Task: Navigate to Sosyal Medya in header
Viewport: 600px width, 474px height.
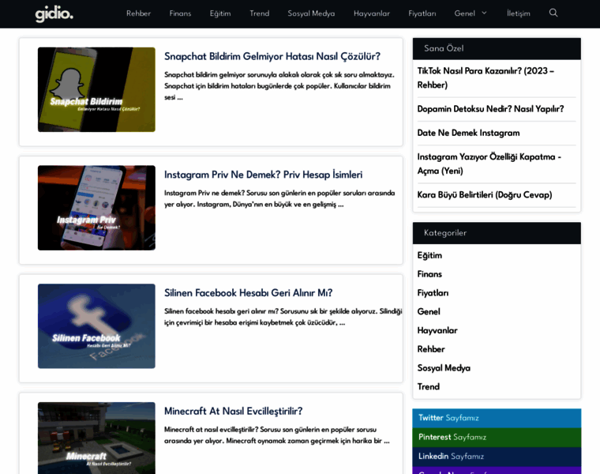Action: coord(311,13)
